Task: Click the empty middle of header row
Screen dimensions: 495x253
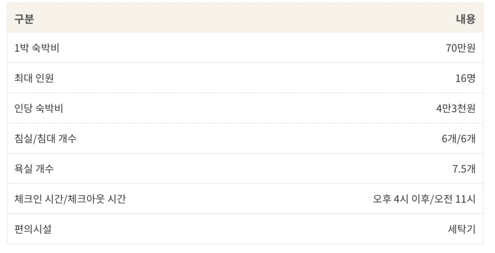Action: coord(245,18)
